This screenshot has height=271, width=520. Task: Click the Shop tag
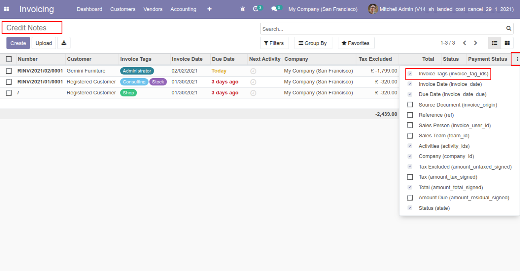pyautogui.click(x=128, y=93)
